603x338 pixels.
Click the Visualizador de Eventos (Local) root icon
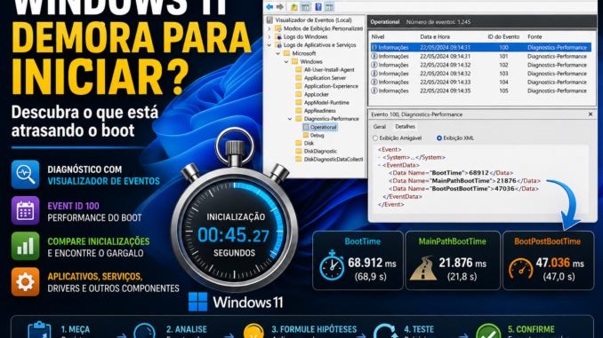270,20
